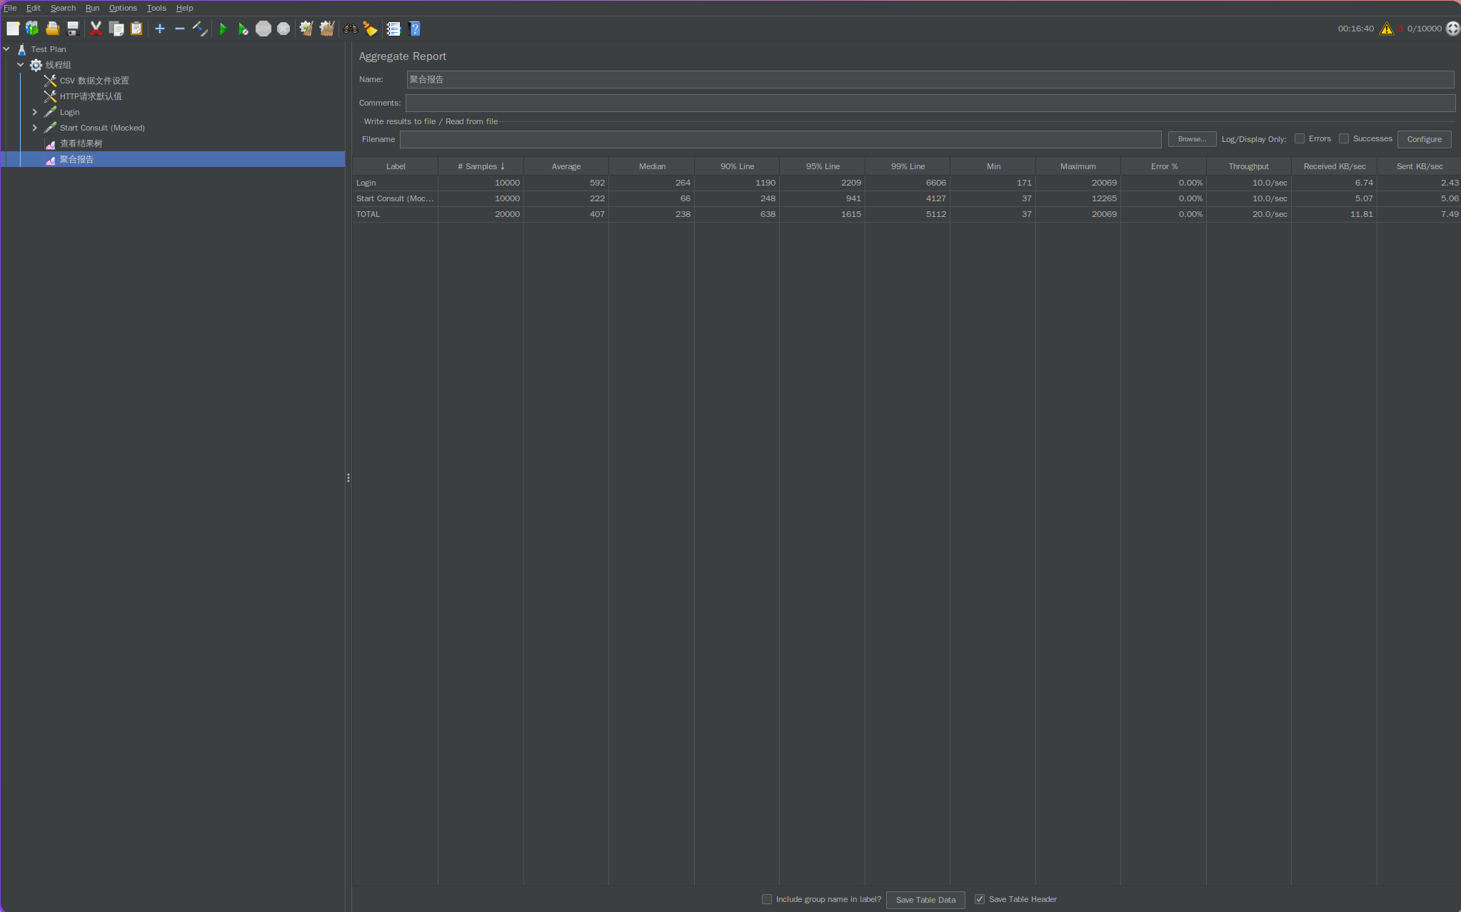Viewport: 1461px width, 912px height.
Task: Click the Save Table Data button
Action: click(925, 900)
